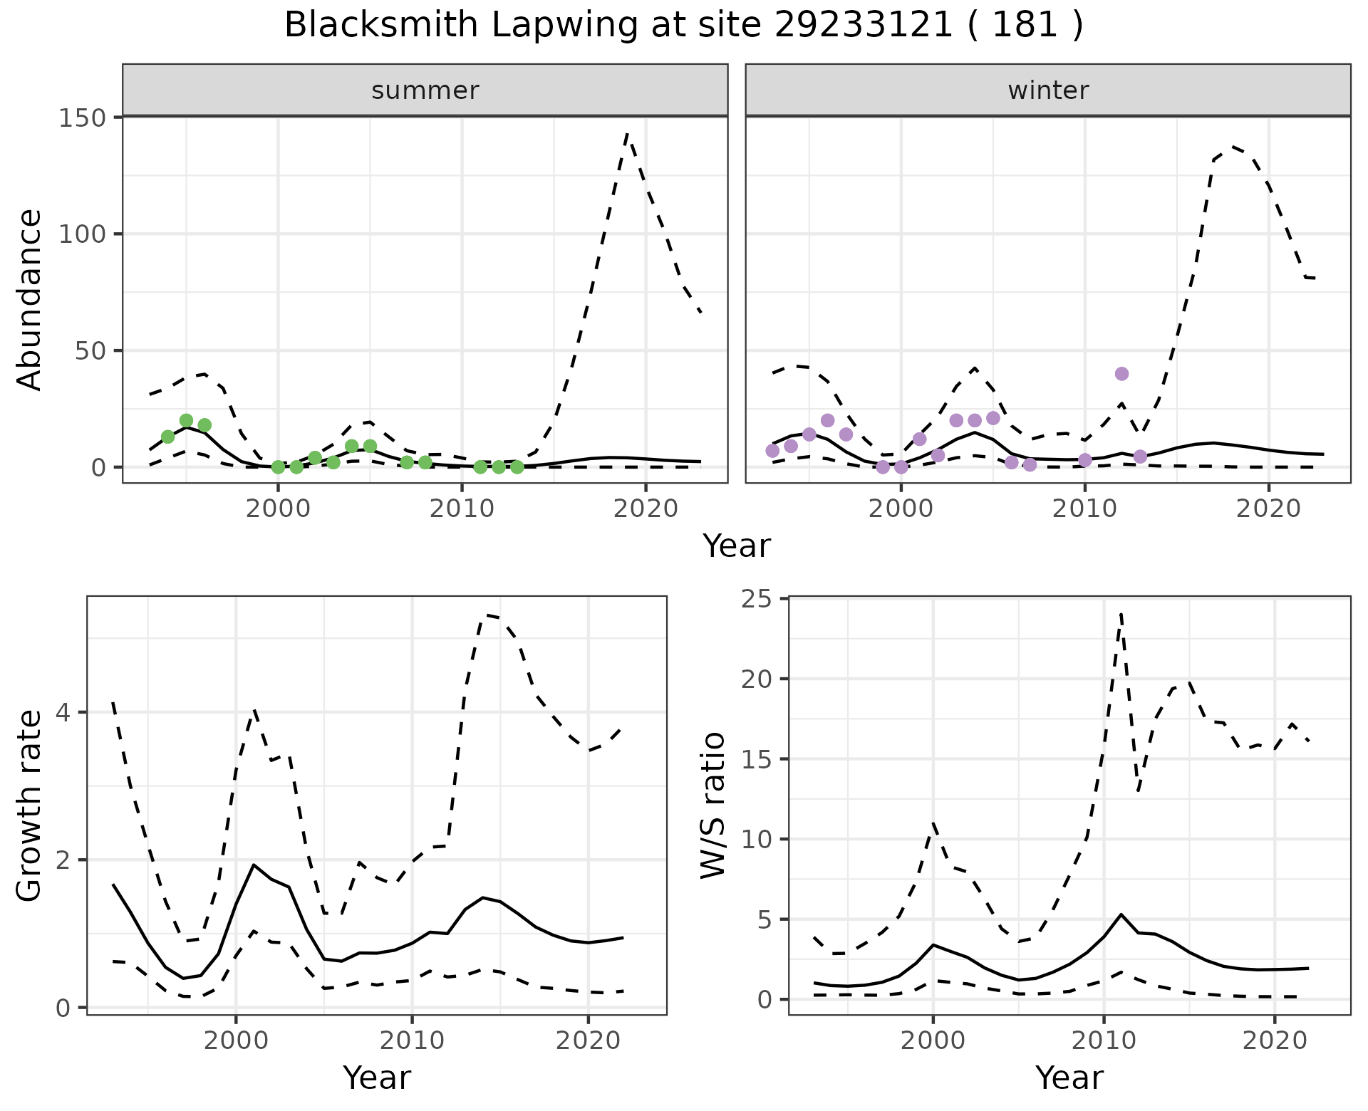Click the 2000 tick in winter panel
The height and width of the screenshot is (1111, 1368).
point(901,508)
